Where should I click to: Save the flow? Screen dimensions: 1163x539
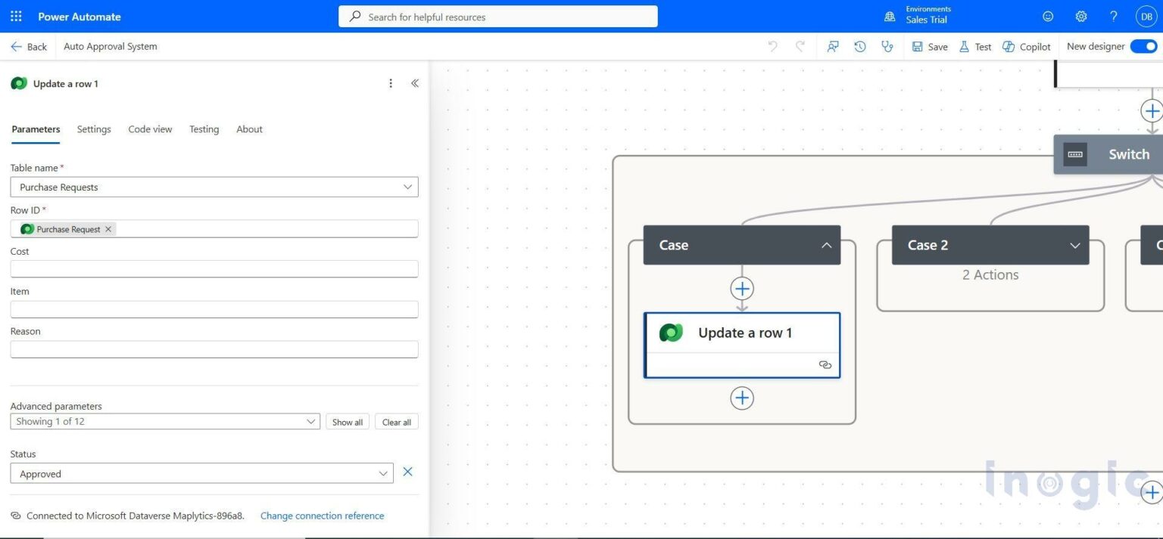(x=930, y=46)
